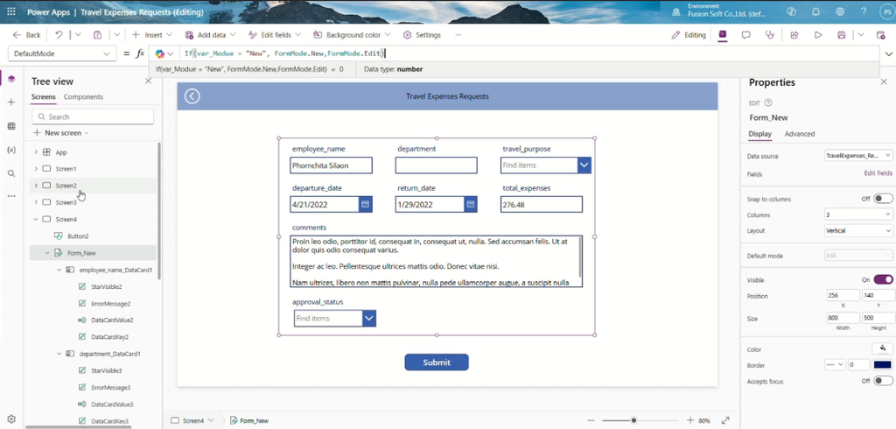The image size is (896, 429).
Task: Click the Color fill picker
Action: pyautogui.click(x=883, y=348)
